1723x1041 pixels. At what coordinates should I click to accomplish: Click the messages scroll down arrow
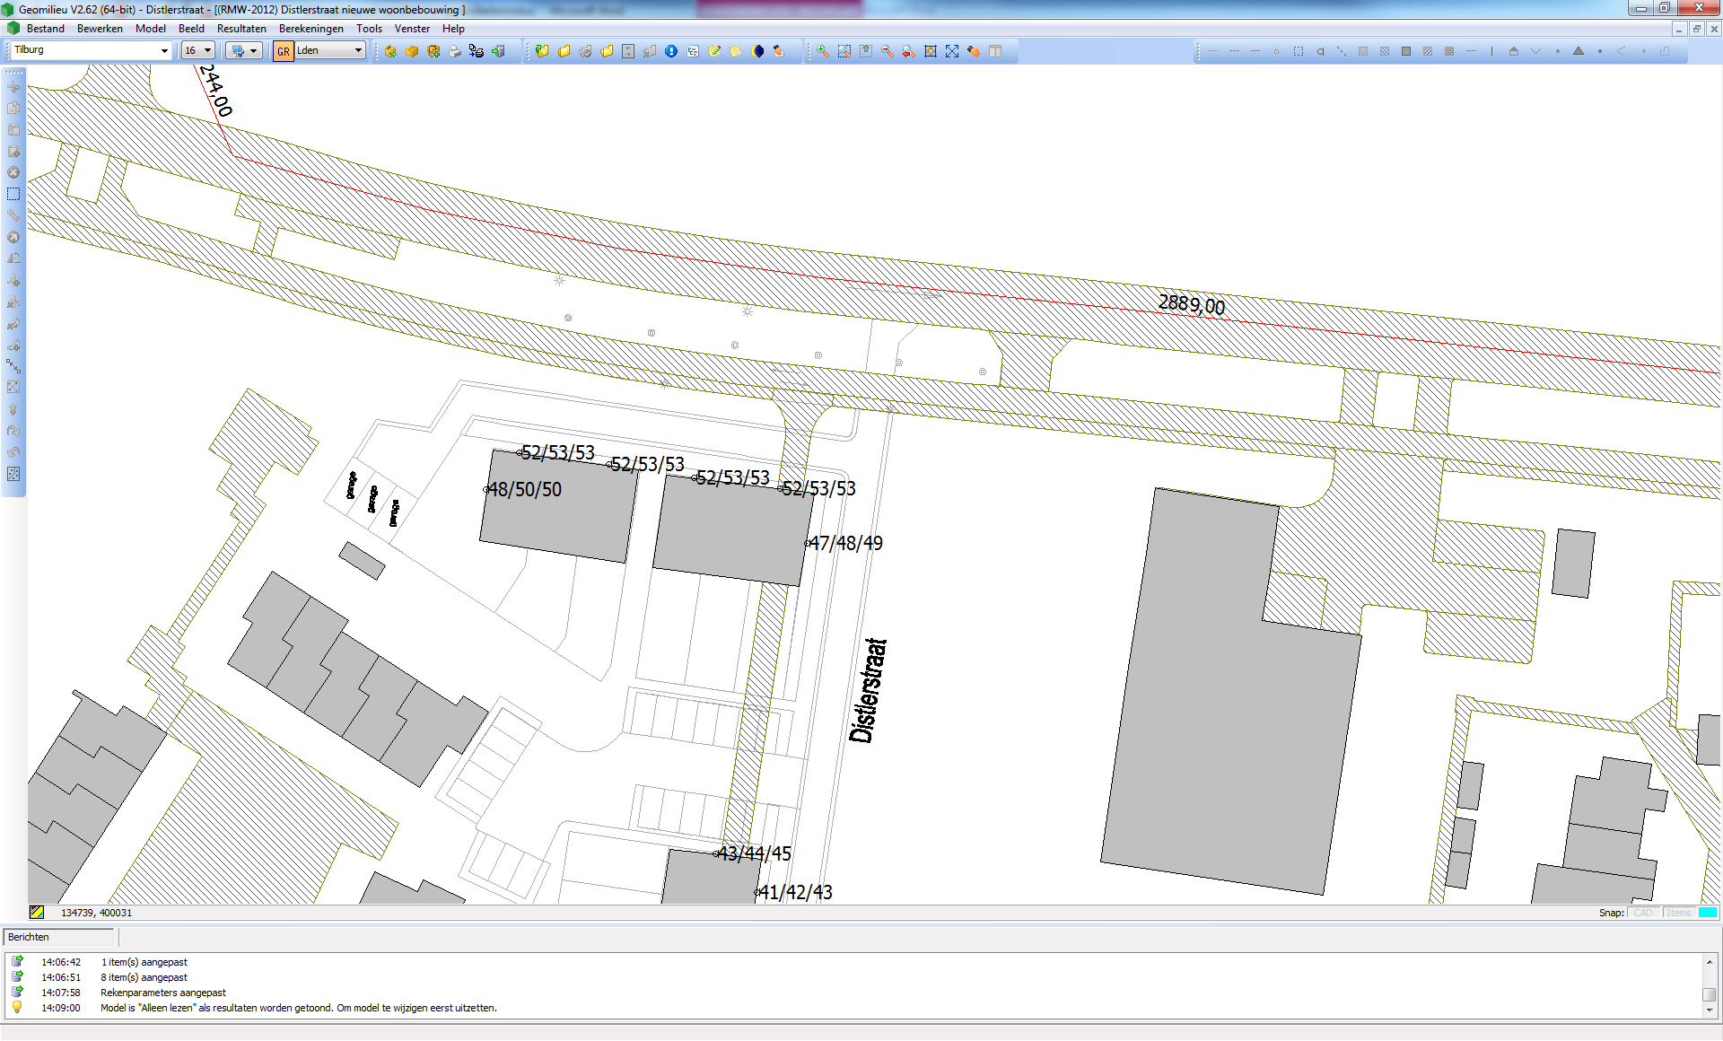1709,1010
